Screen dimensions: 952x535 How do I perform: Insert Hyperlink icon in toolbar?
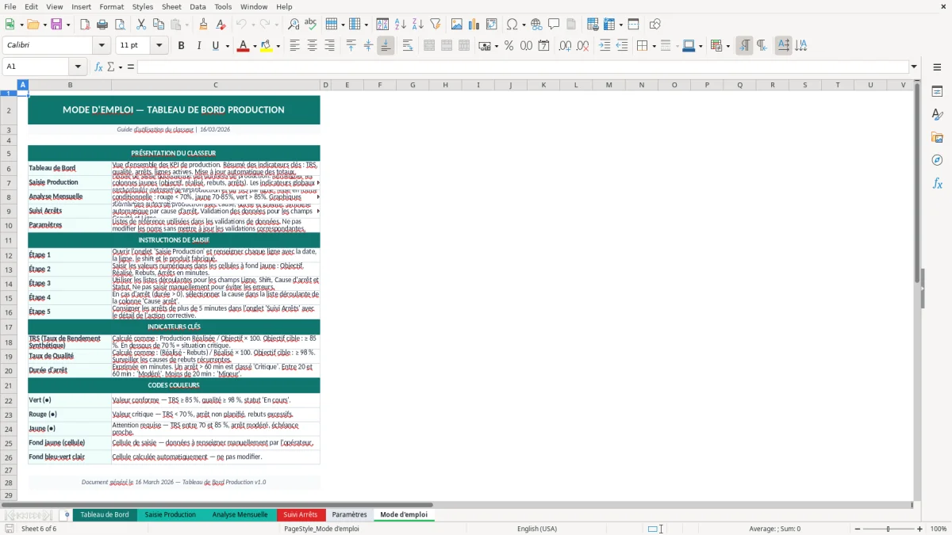tap(536, 25)
